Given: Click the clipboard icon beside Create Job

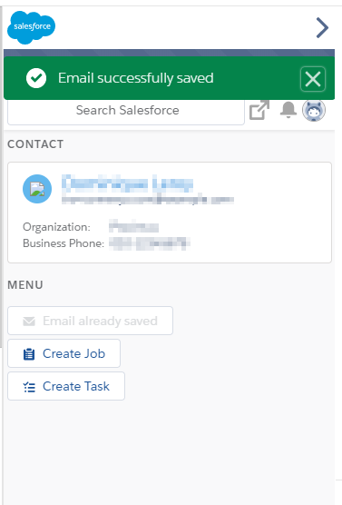Looking at the screenshot, I should pos(29,354).
